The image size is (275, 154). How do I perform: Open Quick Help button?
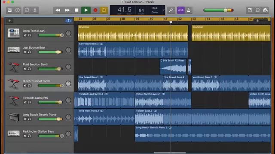click(17, 10)
